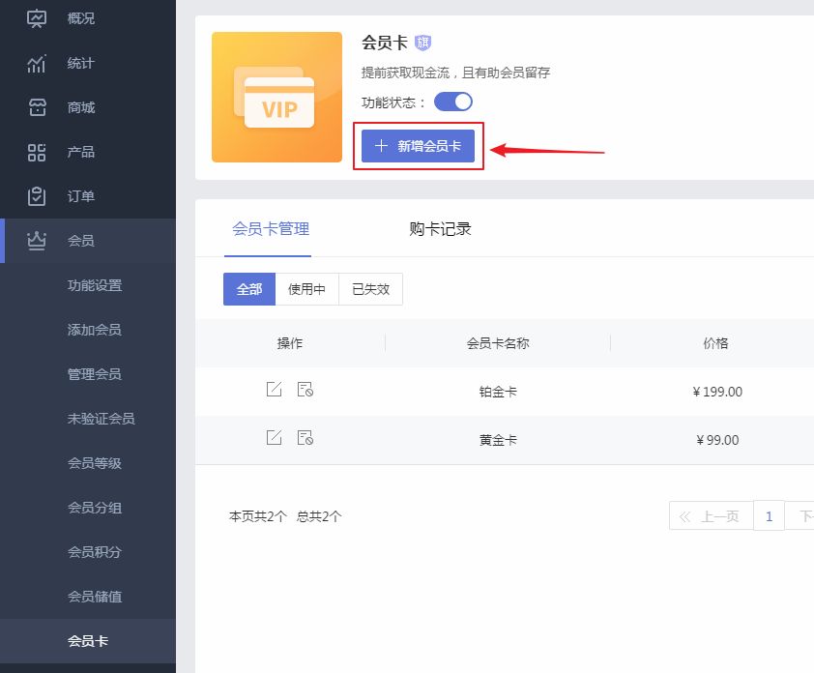The height and width of the screenshot is (673, 814).
Task: Open 产品 products grid icon
Action: [x=37, y=152]
